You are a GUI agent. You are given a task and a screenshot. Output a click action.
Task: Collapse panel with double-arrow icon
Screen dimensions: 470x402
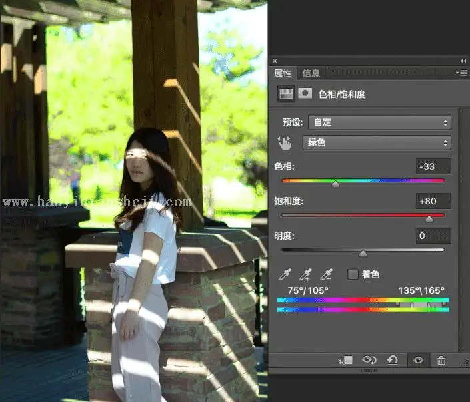coord(463,61)
